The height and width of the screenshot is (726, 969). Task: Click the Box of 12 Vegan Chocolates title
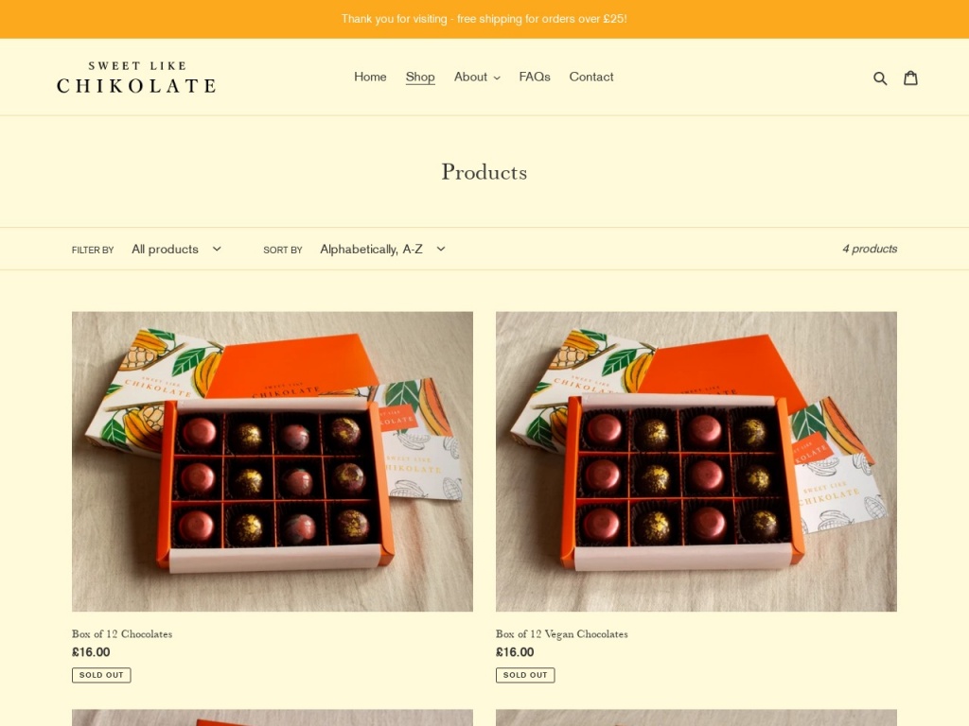pos(562,634)
